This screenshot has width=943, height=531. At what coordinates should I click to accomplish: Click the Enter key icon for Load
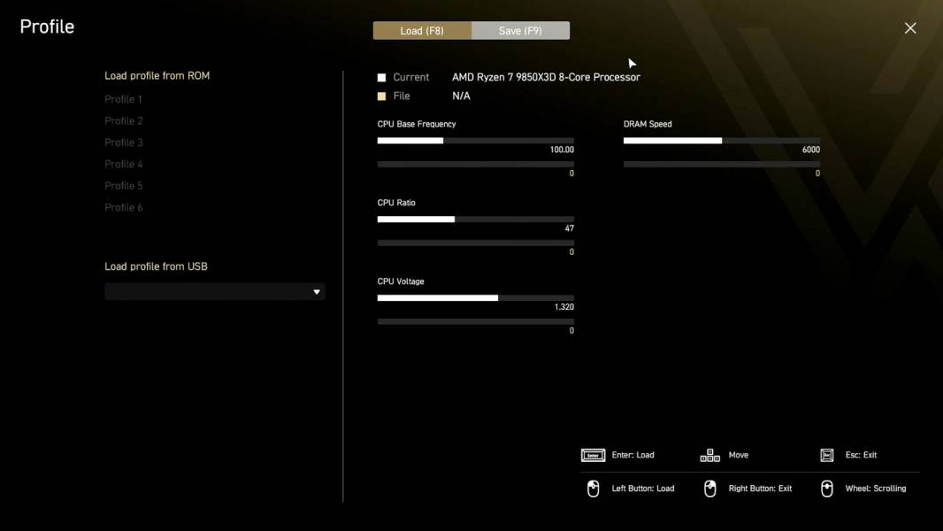[593, 455]
